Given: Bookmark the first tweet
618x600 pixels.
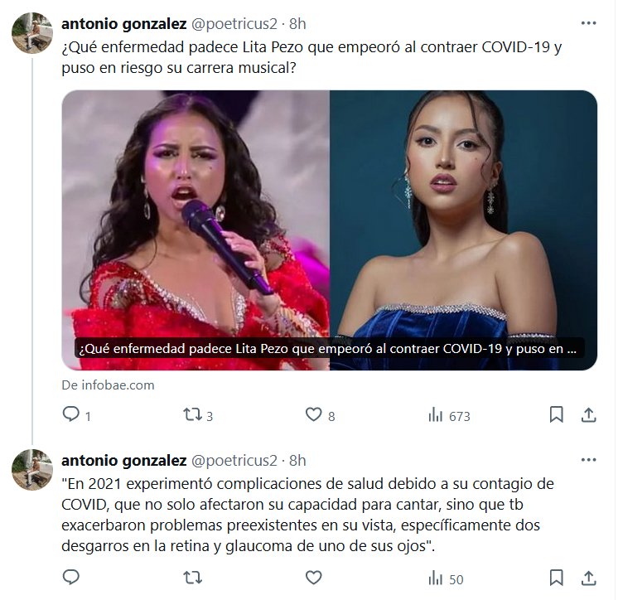Looking at the screenshot, I should (x=557, y=414).
